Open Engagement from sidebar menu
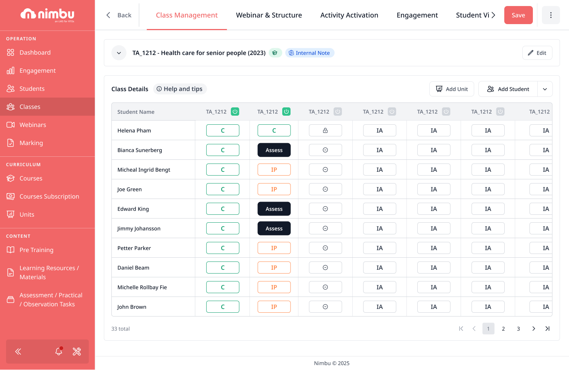569x370 pixels. [x=47, y=70]
